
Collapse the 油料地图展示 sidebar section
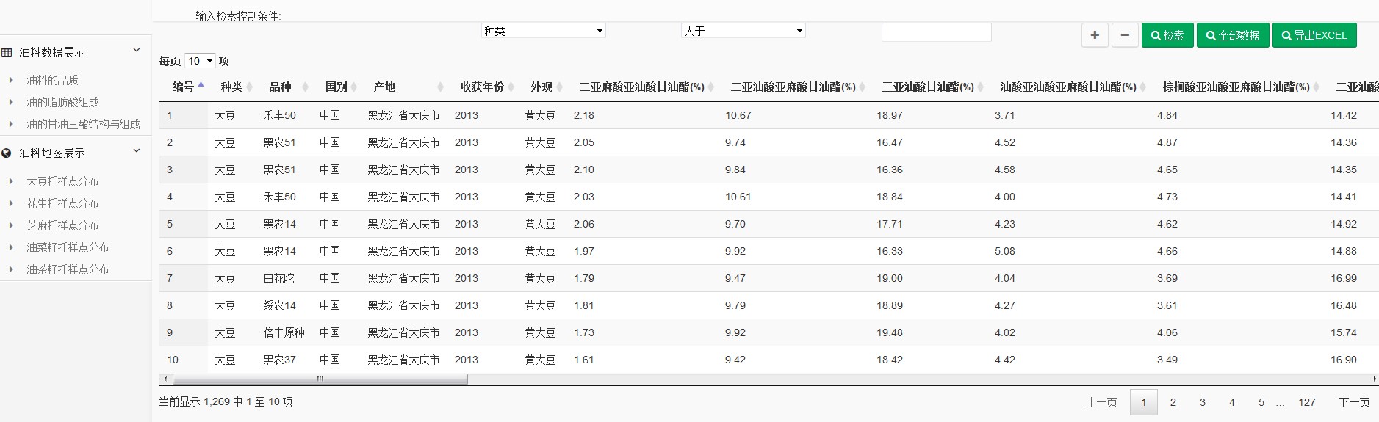pyautogui.click(x=136, y=151)
